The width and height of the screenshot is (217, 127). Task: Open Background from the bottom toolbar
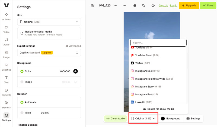pos(171,119)
